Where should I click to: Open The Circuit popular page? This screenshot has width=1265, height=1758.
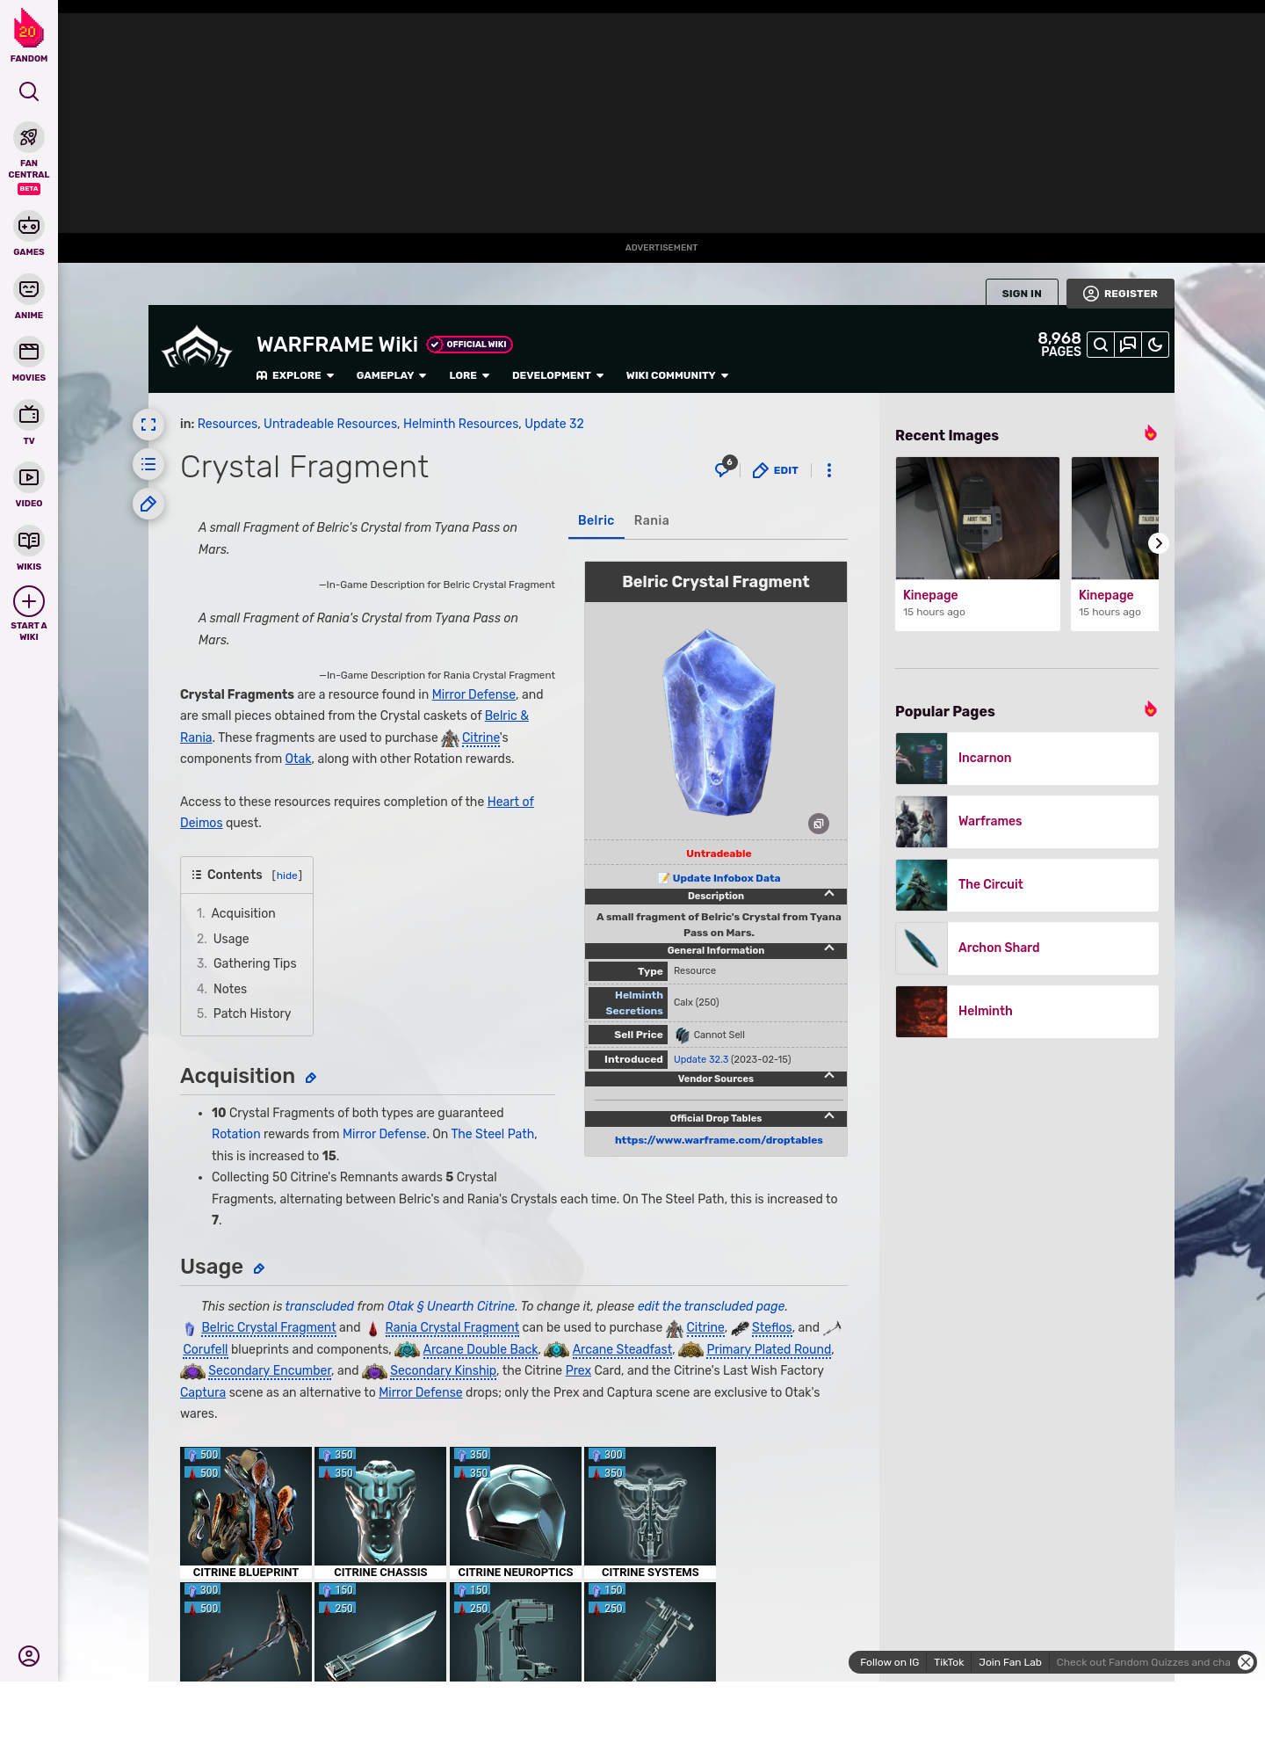pos(1027,884)
